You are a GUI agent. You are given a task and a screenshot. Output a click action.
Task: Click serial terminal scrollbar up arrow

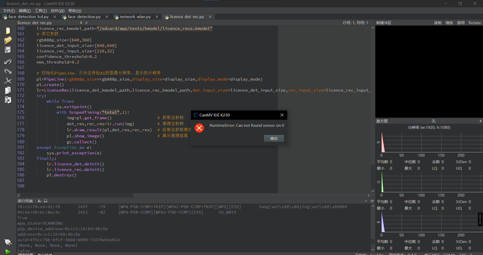[373, 206]
